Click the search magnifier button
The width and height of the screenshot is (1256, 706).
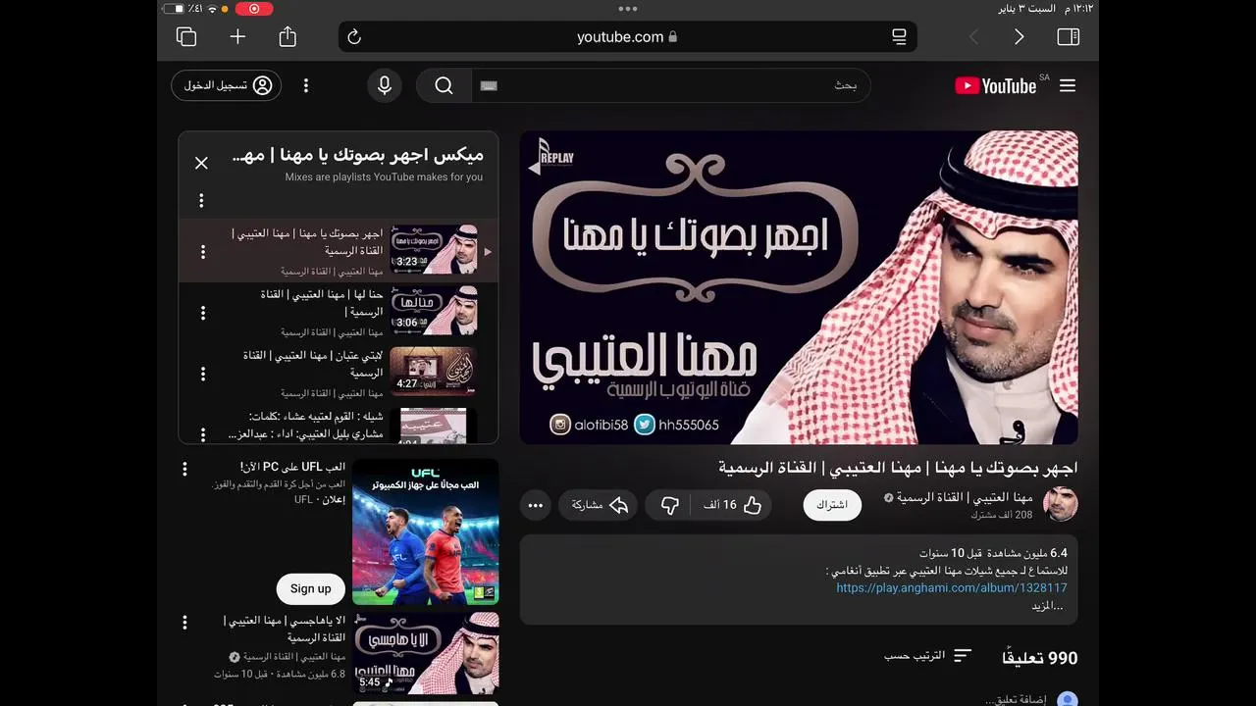click(444, 86)
